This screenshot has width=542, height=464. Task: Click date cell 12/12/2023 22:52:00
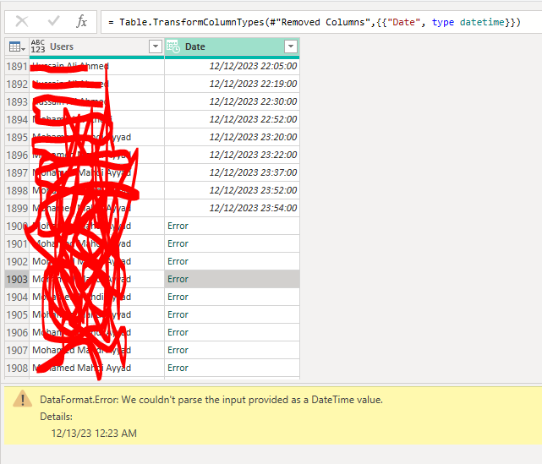point(232,119)
